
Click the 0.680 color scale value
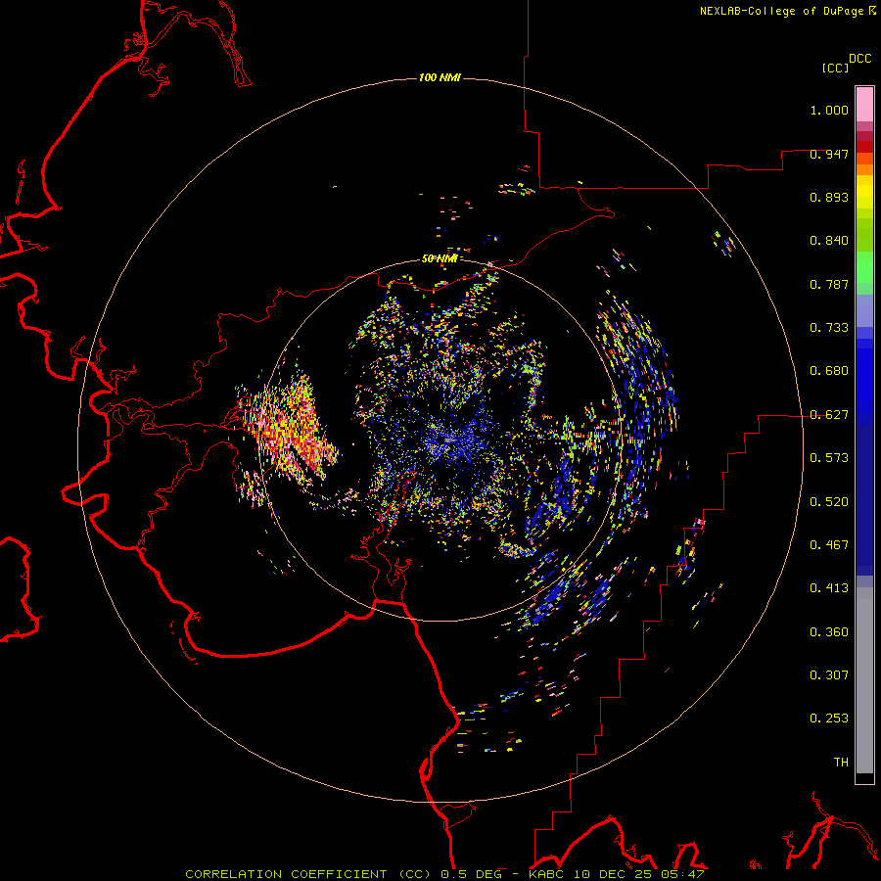[829, 371]
